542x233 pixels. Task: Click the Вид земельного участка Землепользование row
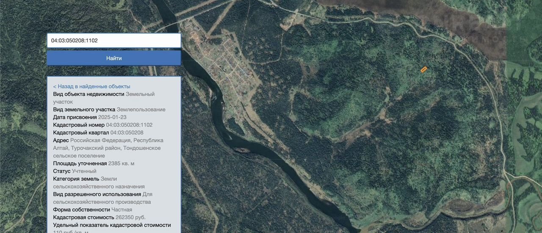point(109,110)
